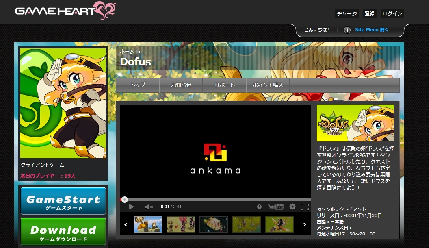429x248 pixels.
Task: Select the トップ tab
Action: tap(138, 85)
